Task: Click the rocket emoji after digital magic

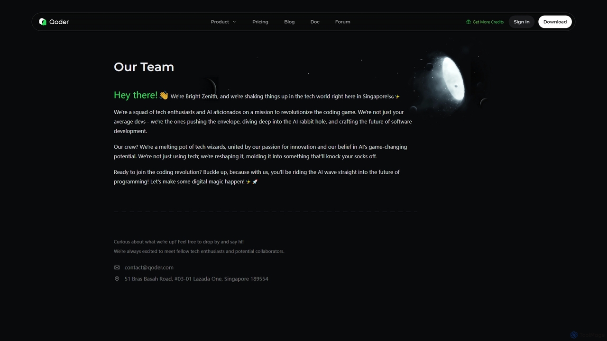Action: click(255, 182)
